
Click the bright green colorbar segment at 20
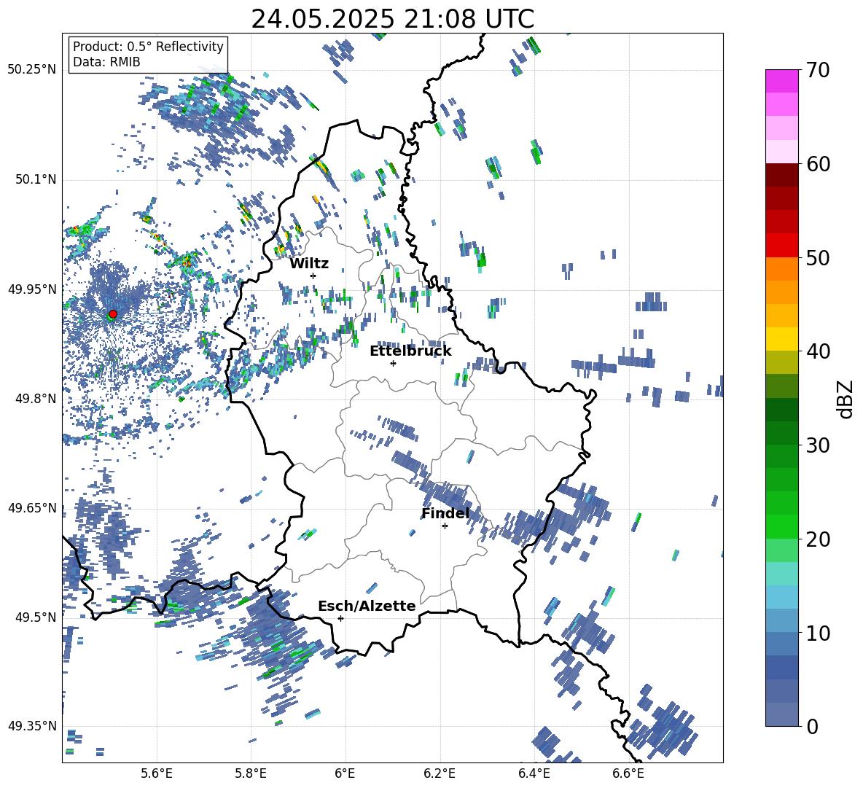(781, 526)
